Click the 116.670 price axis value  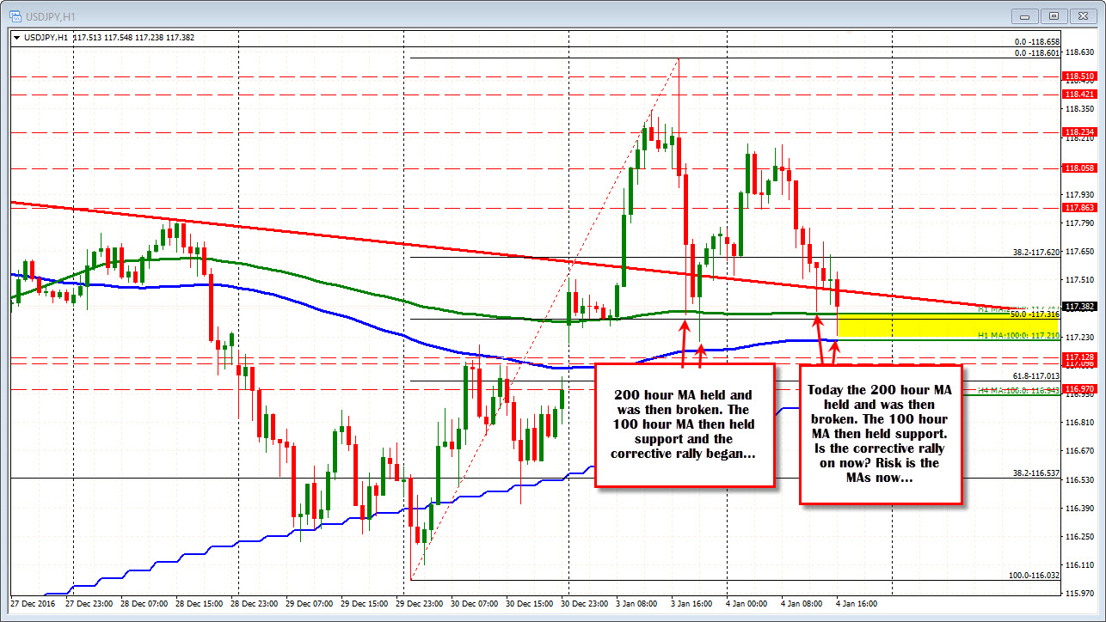1078,451
